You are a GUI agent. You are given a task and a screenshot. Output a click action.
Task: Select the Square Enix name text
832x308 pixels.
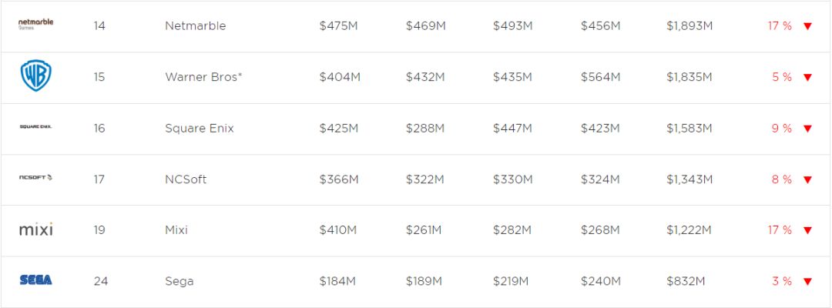point(199,128)
